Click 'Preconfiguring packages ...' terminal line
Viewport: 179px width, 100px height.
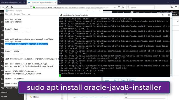(x=78, y=73)
